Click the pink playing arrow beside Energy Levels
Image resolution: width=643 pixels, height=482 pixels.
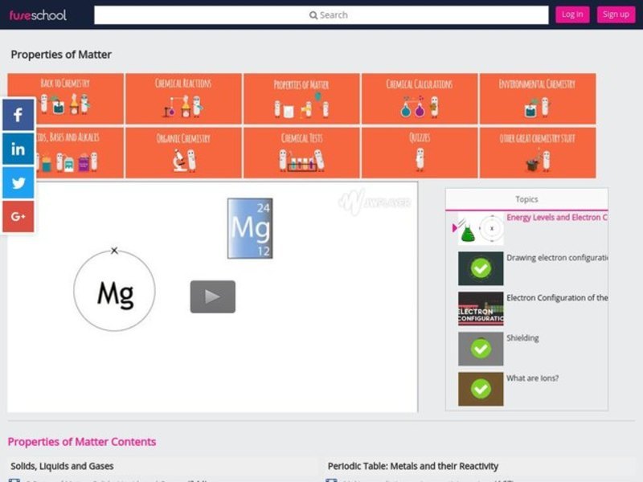(x=454, y=227)
